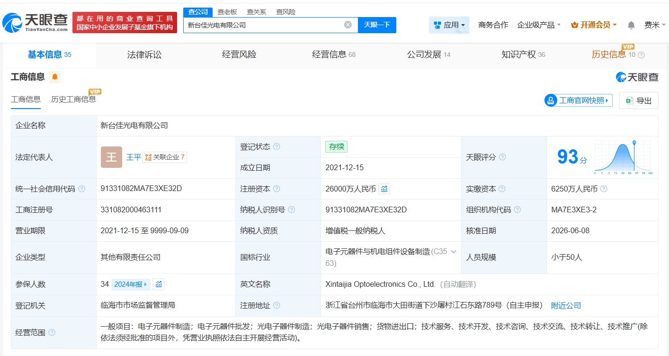
Task: Click the score distribution chart
Action: point(624,157)
